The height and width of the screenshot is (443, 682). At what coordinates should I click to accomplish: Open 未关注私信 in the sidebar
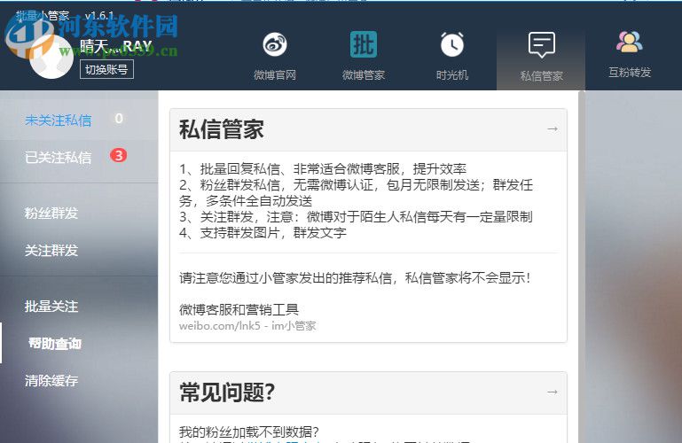tap(59, 120)
